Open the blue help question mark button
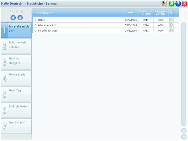The image size is (188, 141). pos(178,3)
